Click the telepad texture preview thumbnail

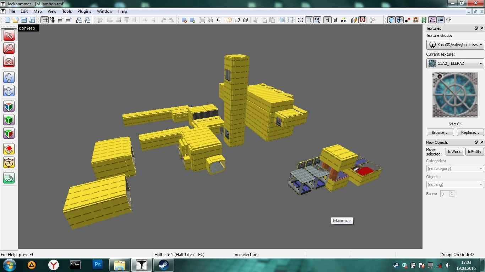click(455, 95)
